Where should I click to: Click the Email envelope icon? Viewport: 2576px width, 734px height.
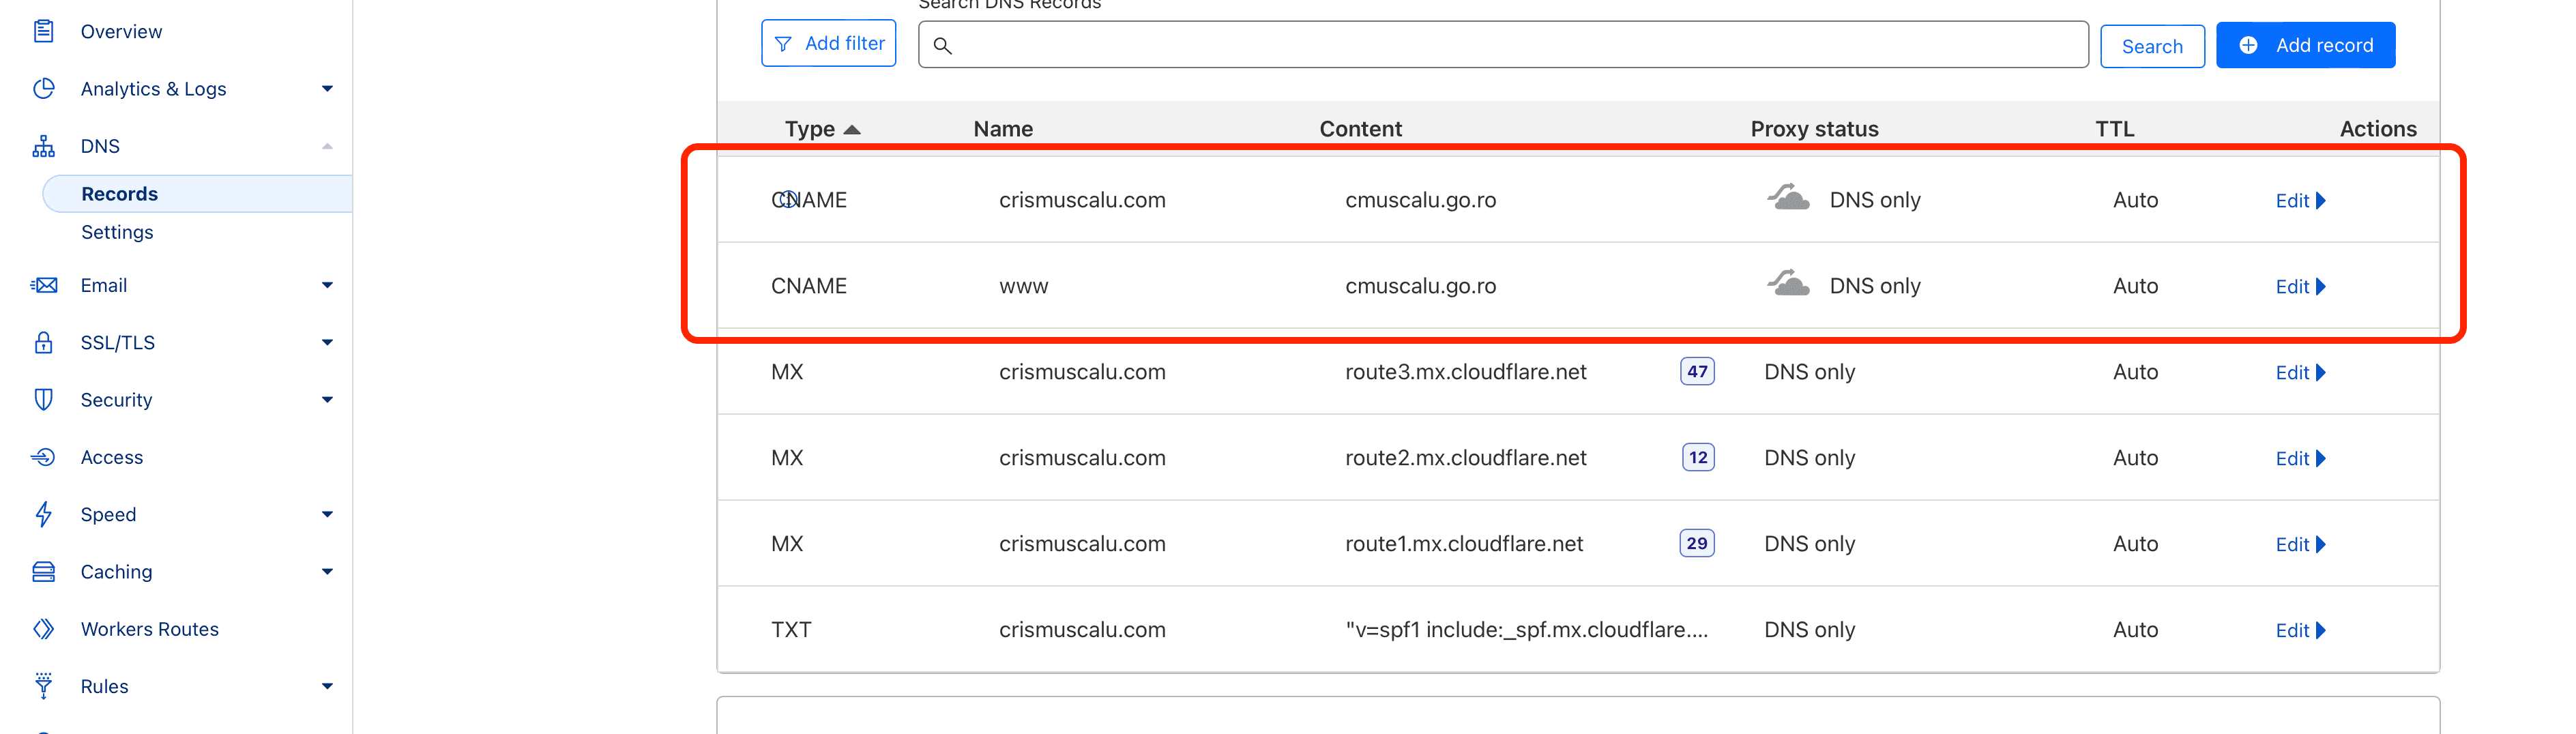(43, 285)
